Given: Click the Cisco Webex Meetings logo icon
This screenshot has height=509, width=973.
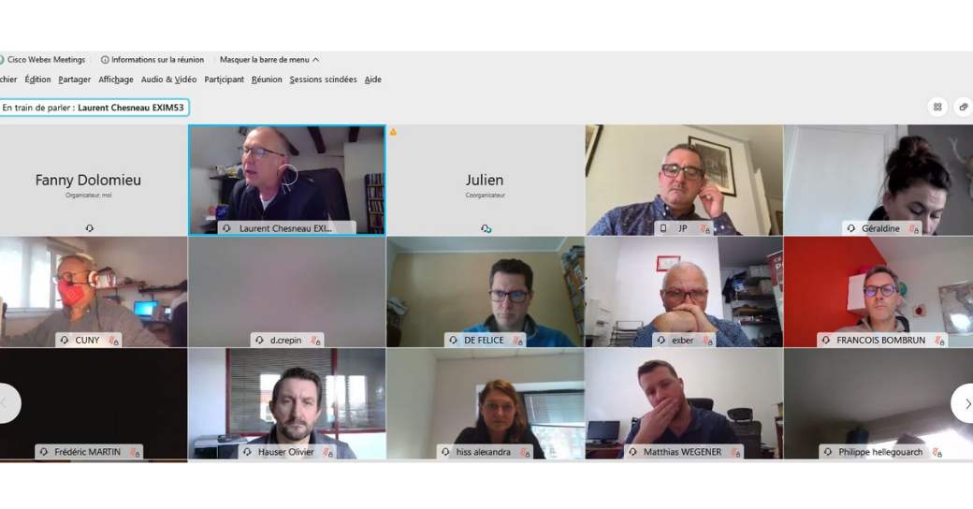Looking at the screenshot, I should point(2,60).
